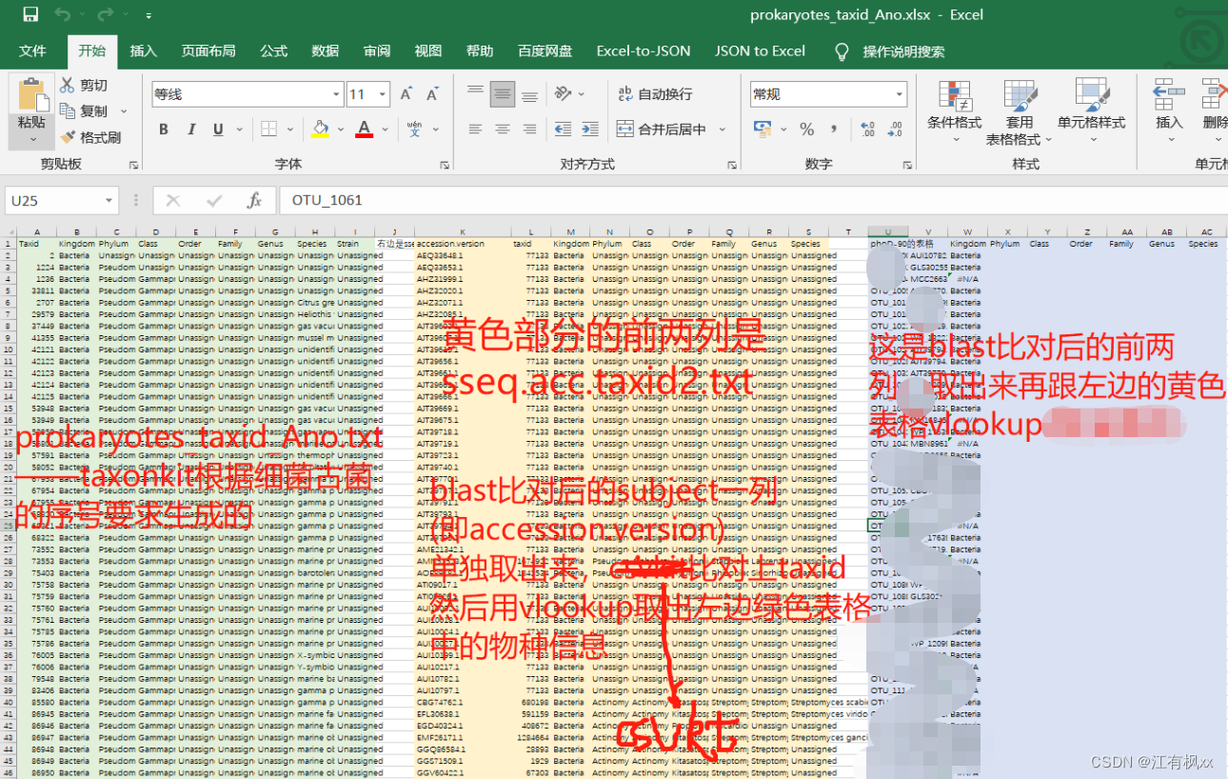Screen dimensions: 1228x779
Task: Click the borders grid icon
Action: point(268,130)
